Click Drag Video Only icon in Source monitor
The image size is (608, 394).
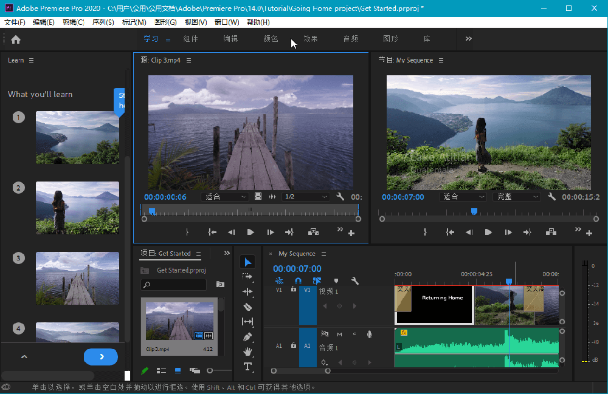click(258, 197)
